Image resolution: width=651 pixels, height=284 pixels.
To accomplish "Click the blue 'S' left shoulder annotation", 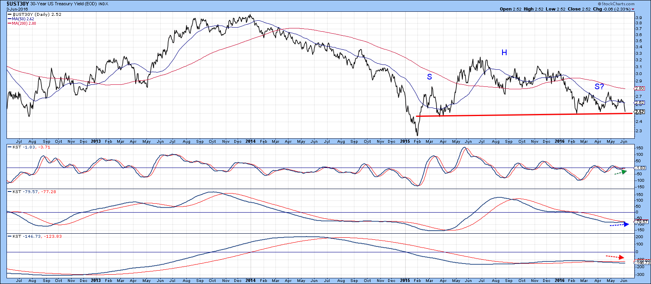I will point(429,77).
